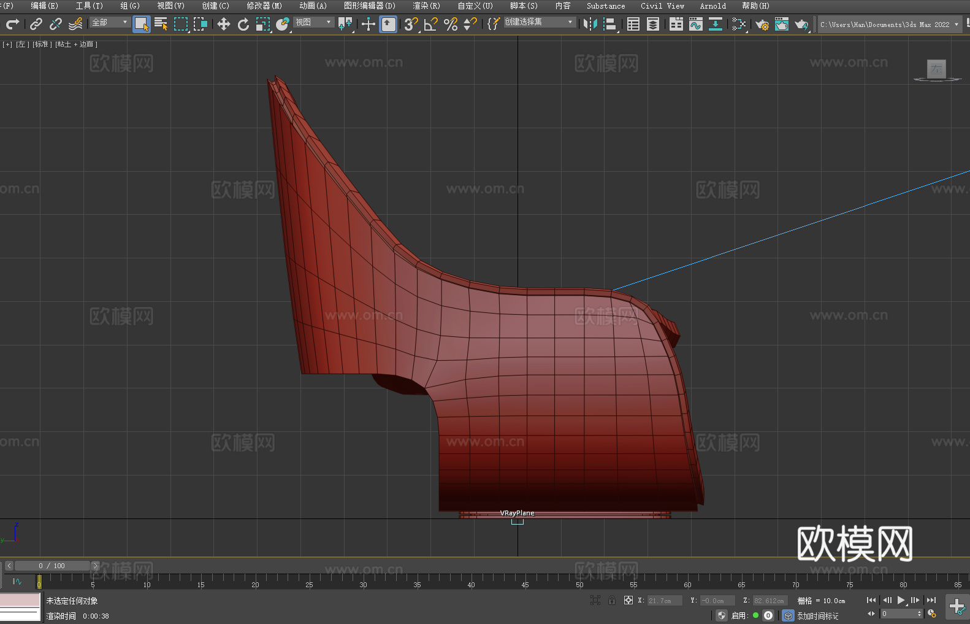Open Scene Explorer toggle icon
This screenshot has height=624, width=970.
(633, 24)
